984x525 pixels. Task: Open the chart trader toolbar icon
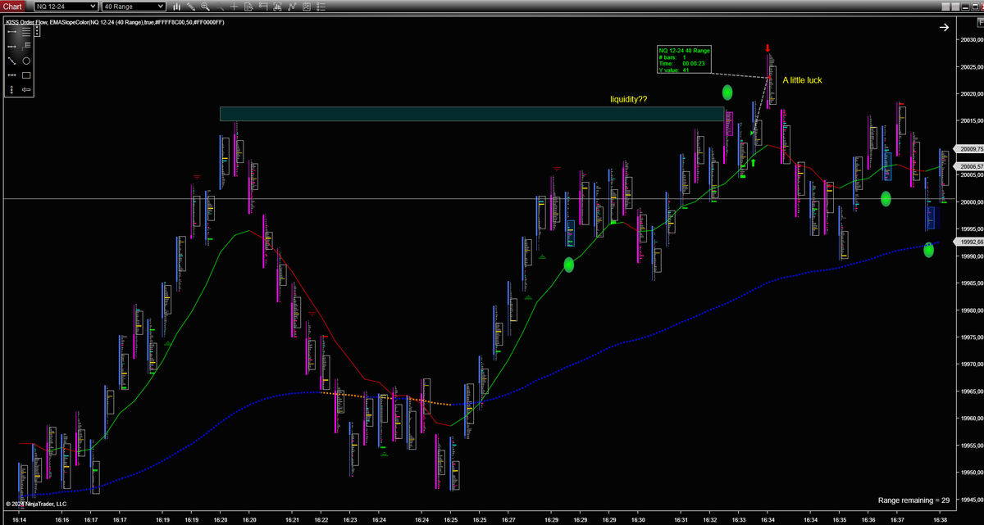(263, 7)
